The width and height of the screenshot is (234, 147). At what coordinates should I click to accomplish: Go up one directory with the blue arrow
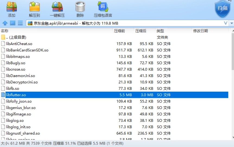click(5, 23)
